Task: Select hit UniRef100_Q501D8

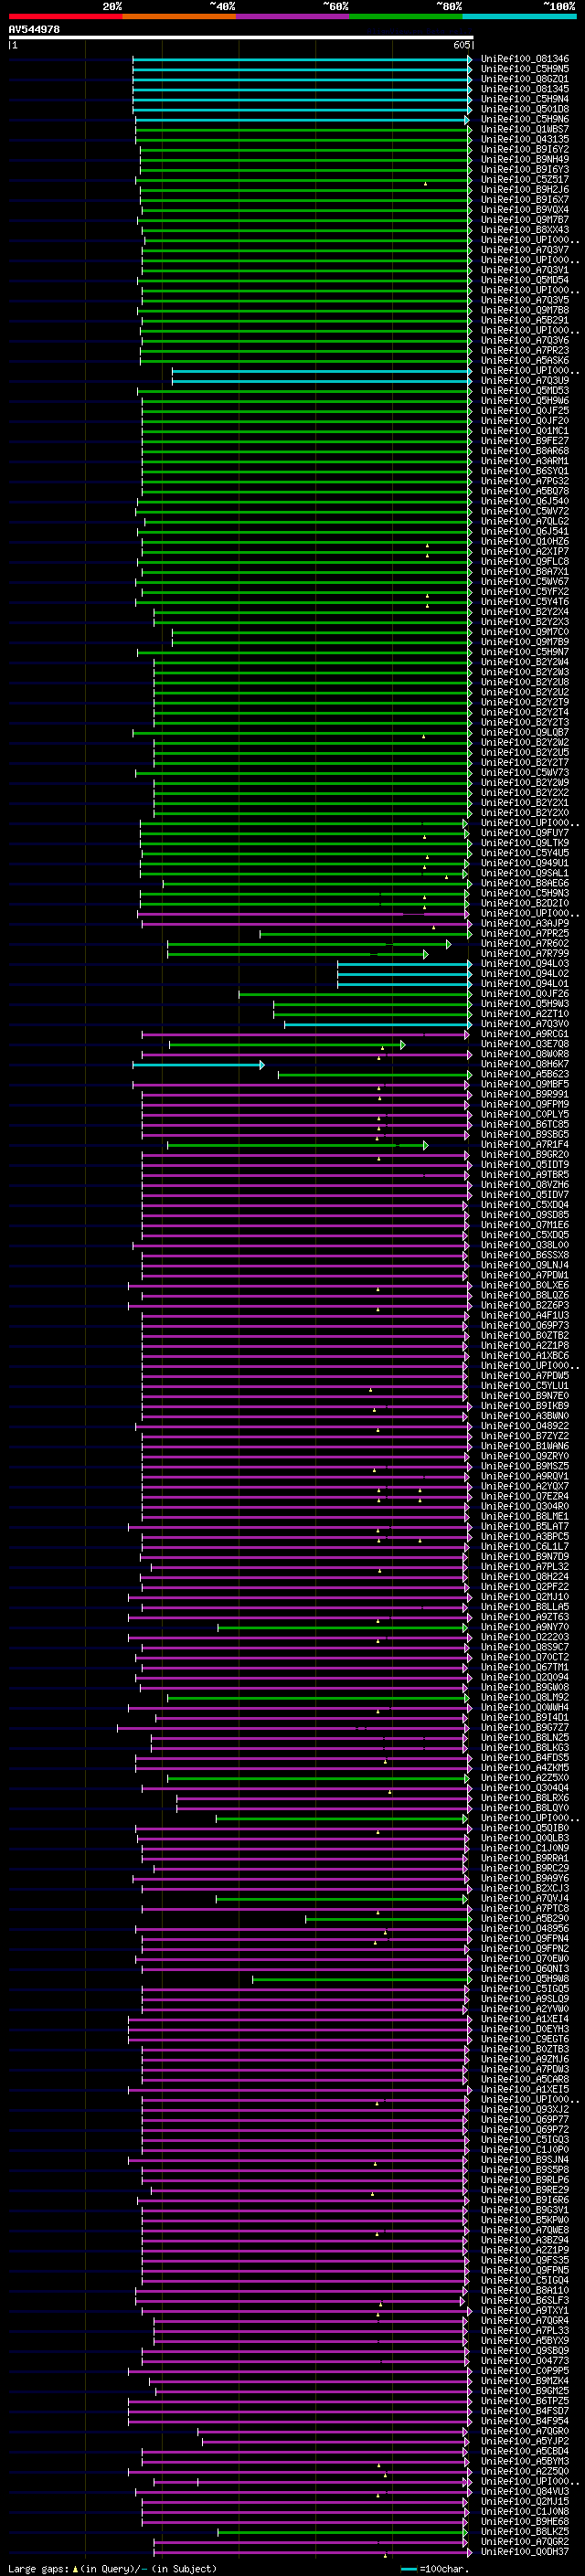Action: click(525, 109)
